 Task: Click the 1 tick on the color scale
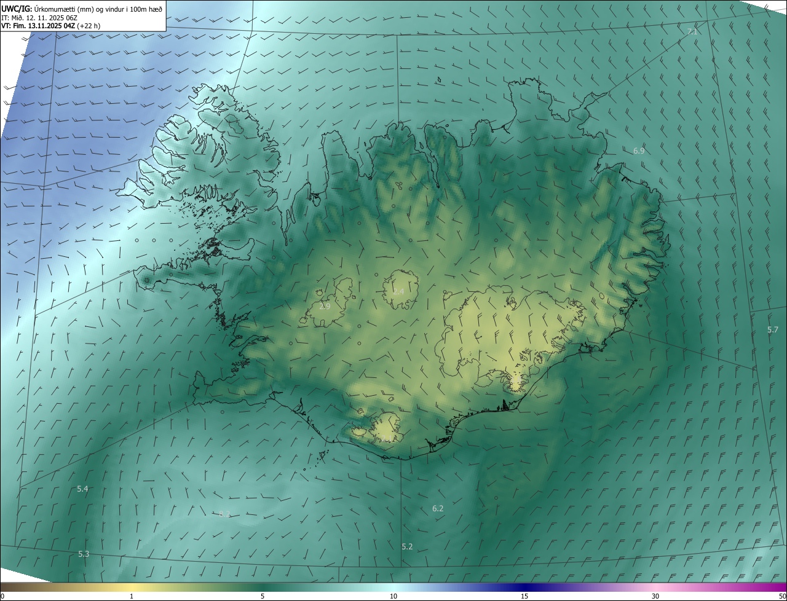132,596
